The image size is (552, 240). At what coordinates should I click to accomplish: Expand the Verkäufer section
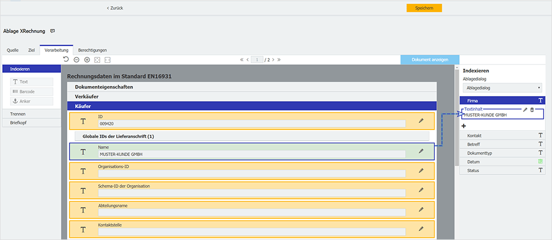click(252, 96)
